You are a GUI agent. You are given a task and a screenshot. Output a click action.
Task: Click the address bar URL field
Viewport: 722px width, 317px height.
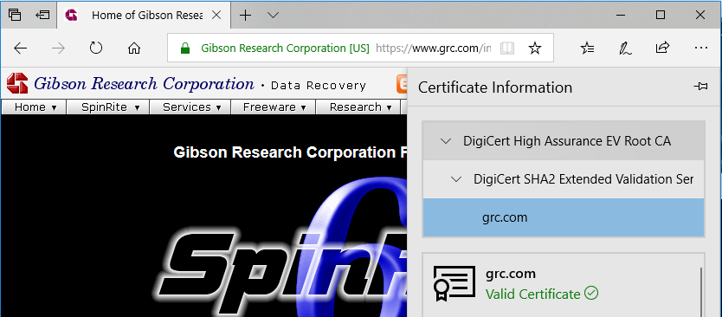point(434,48)
